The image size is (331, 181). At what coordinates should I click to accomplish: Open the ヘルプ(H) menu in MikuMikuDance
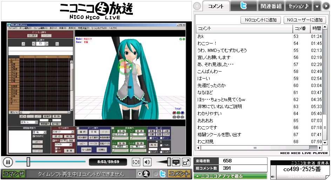113,28
